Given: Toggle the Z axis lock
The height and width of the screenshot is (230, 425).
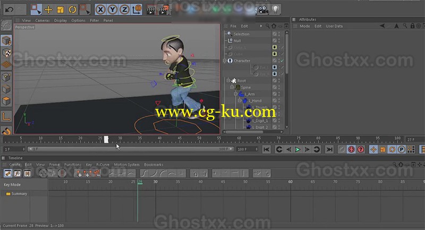Looking at the screenshot, I should tap(124, 10).
